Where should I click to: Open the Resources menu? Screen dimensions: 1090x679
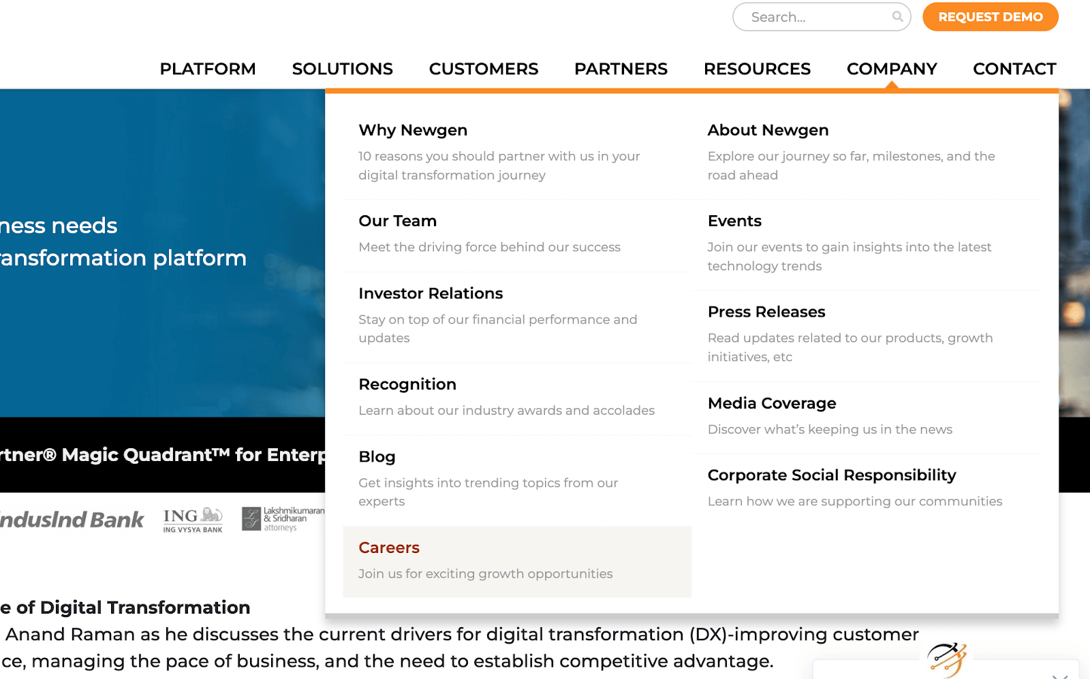(758, 69)
